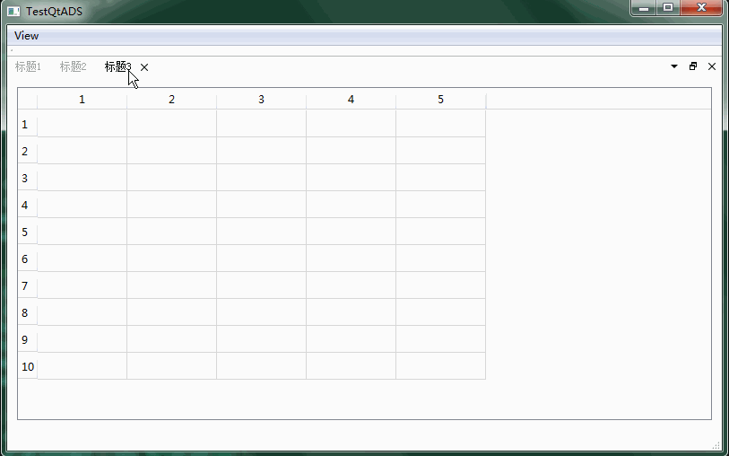Click the table corner select-all button
This screenshot has height=456, width=729.
point(28,100)
